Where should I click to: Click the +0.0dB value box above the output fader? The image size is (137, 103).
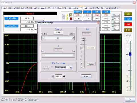click(128, 35)
